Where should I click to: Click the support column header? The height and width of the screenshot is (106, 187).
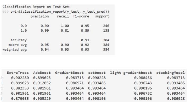(x=102, y=16)
